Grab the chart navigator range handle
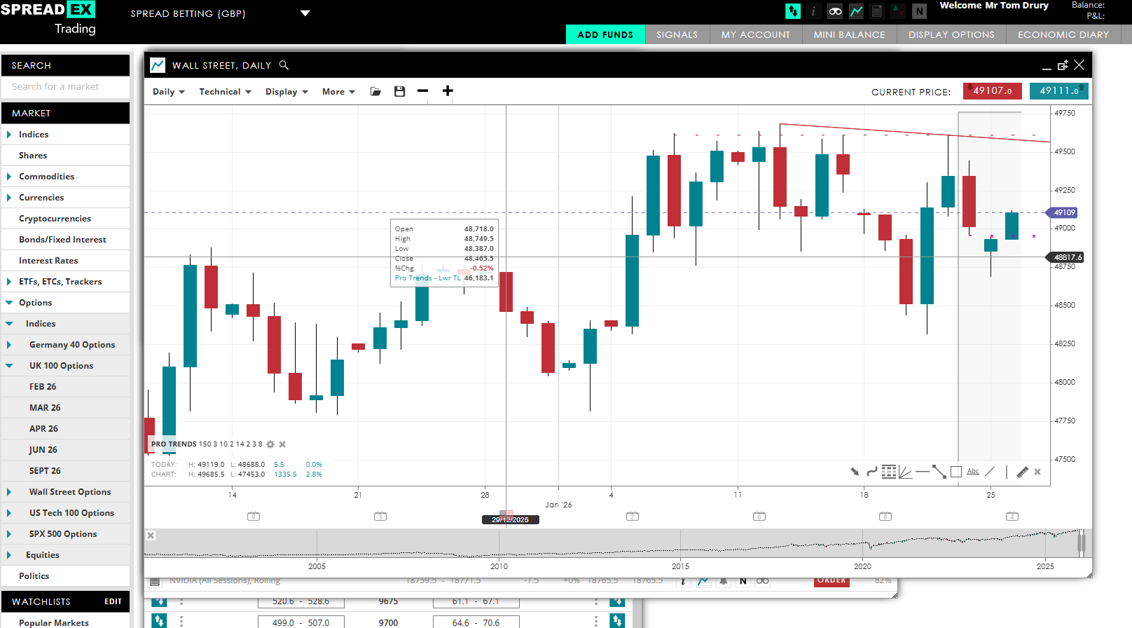The image size is (1132, 628). pos(1082,543)
